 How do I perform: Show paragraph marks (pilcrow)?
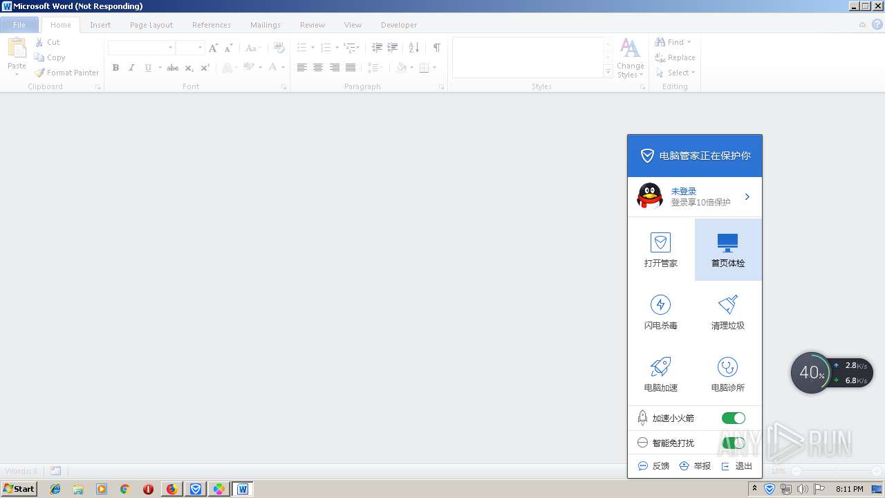pyautogui.click(x=436, y=48)
